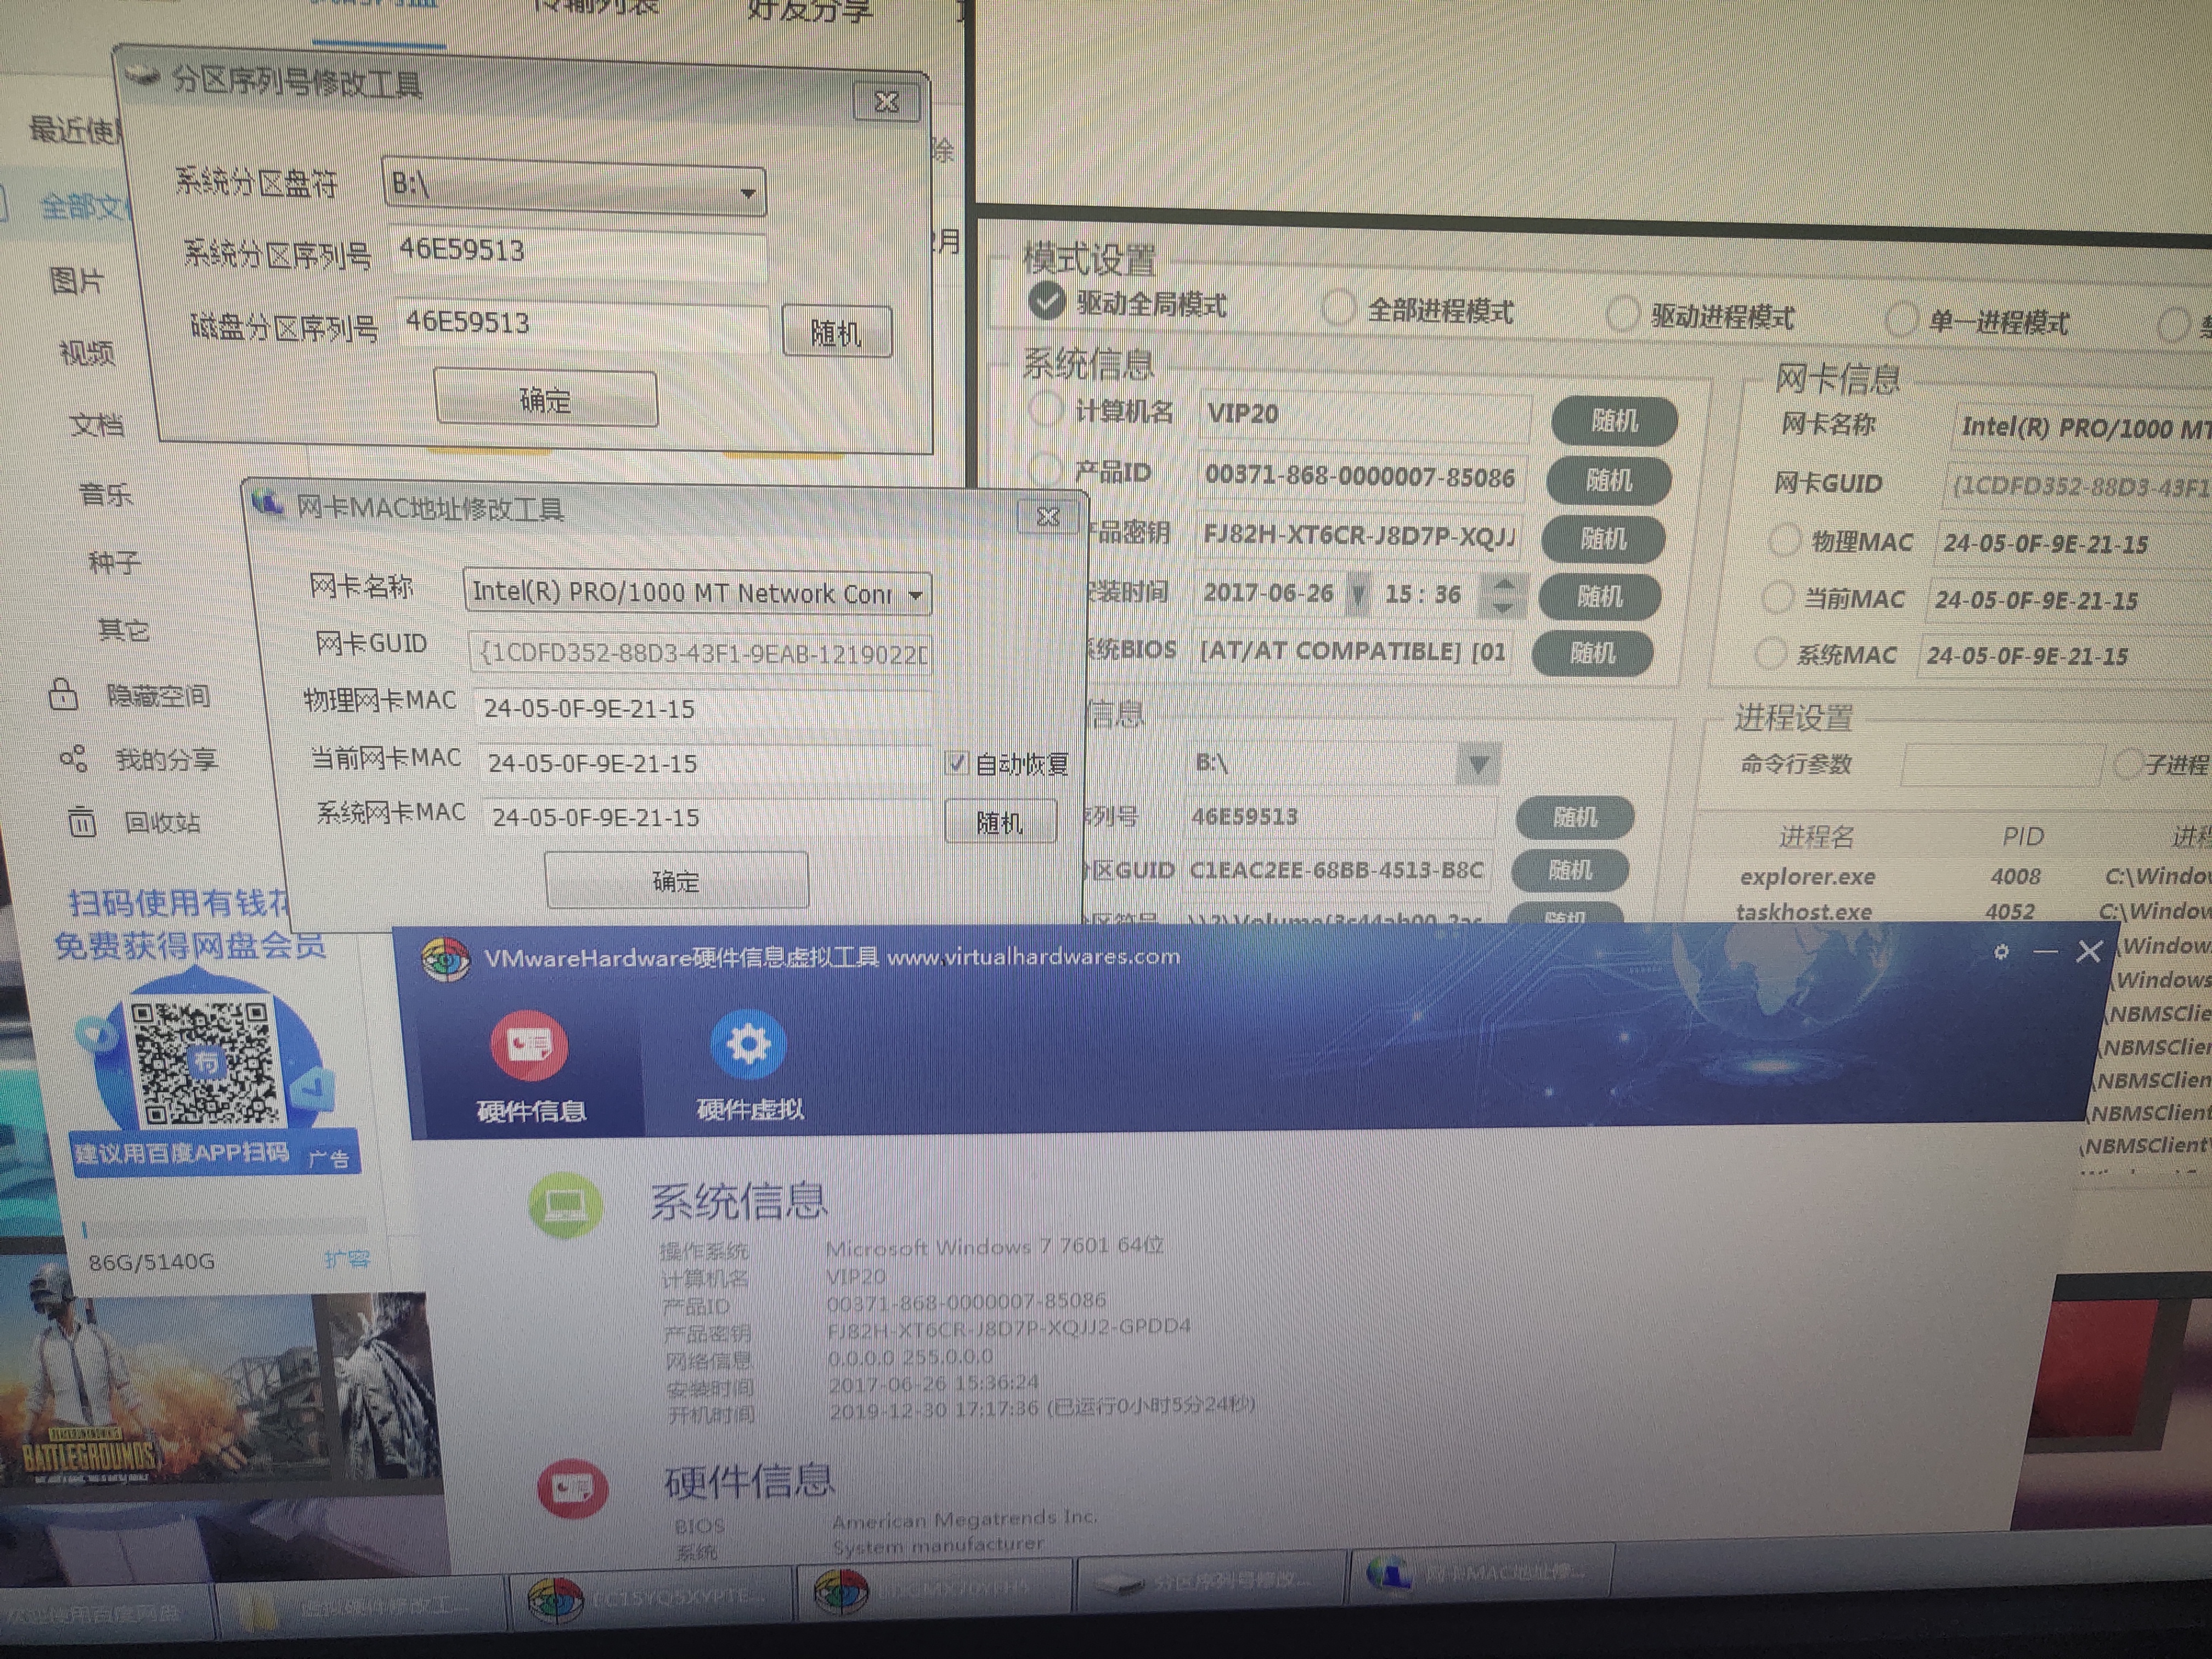Adjust the 15:36 time stepper arrows
The height and width of the screenshot is (1659, 2212).
[x=1502, y=595]
